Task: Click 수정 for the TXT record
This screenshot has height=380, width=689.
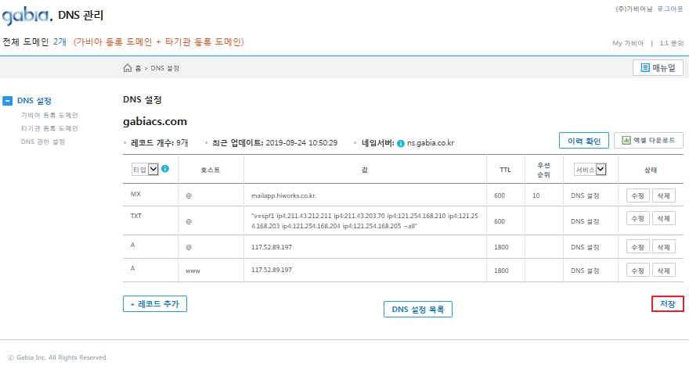Action: click(637, 218)
